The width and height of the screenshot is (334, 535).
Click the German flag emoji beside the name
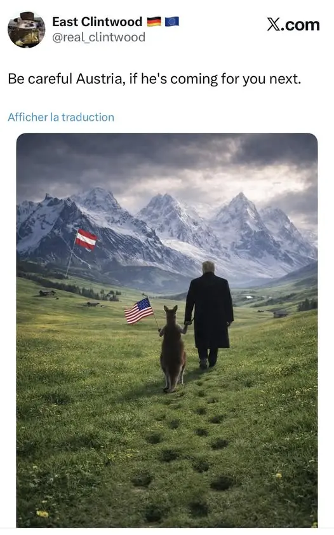click(154, 22)
